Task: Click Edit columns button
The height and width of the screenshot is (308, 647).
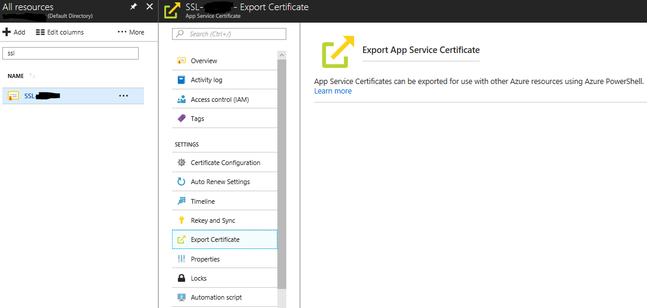Action: click(x=60, y=32)
